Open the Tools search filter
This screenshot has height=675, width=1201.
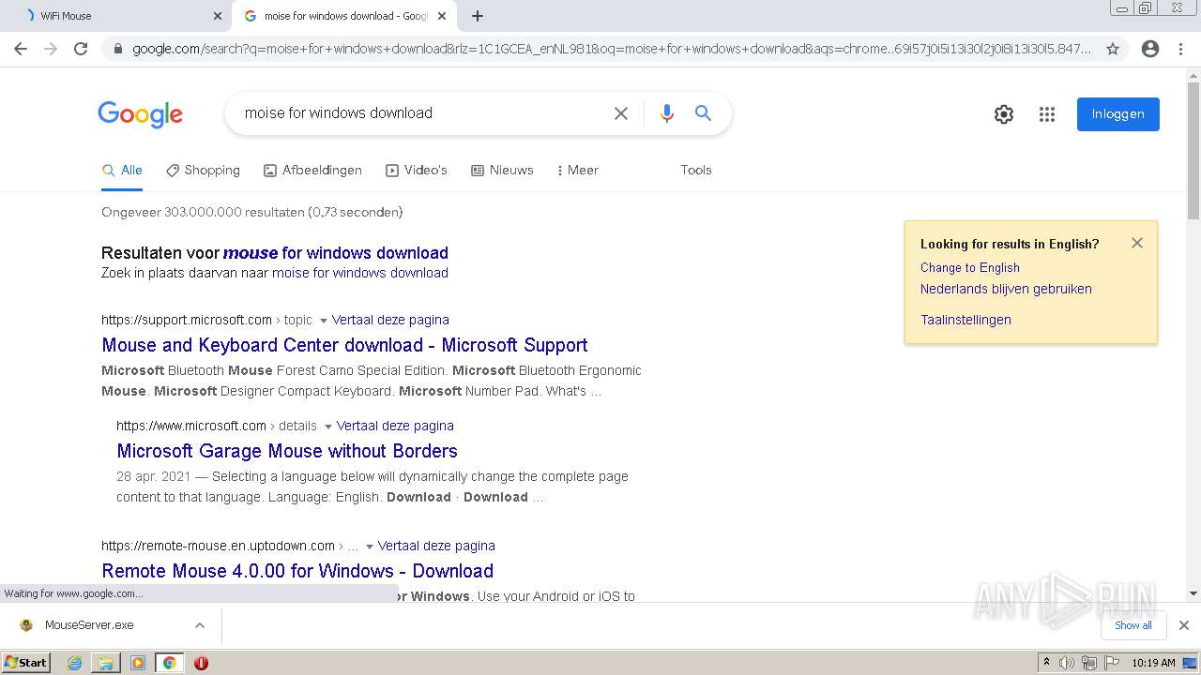coord(696,171)
